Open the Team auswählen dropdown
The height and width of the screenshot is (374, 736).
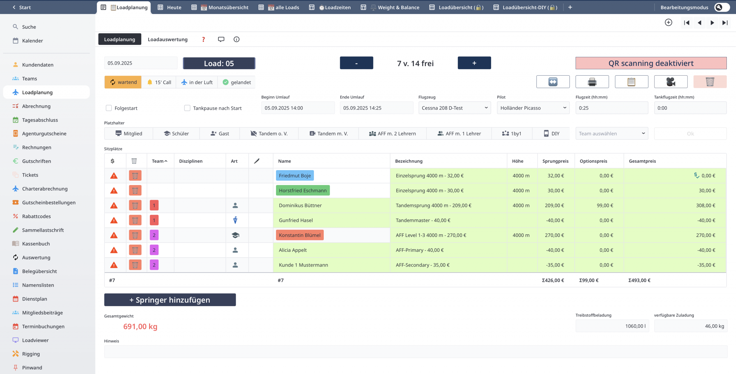[612, 134]
